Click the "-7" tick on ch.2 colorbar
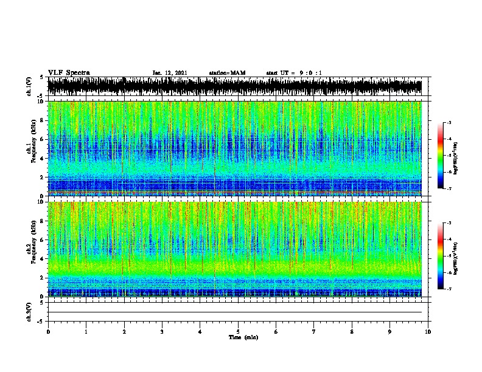Viewport: 482px width, 372px height. pyautogui.click(x=449, y=289)
